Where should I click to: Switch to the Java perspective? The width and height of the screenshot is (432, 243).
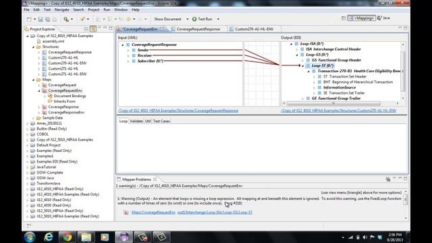click(383, 18)
